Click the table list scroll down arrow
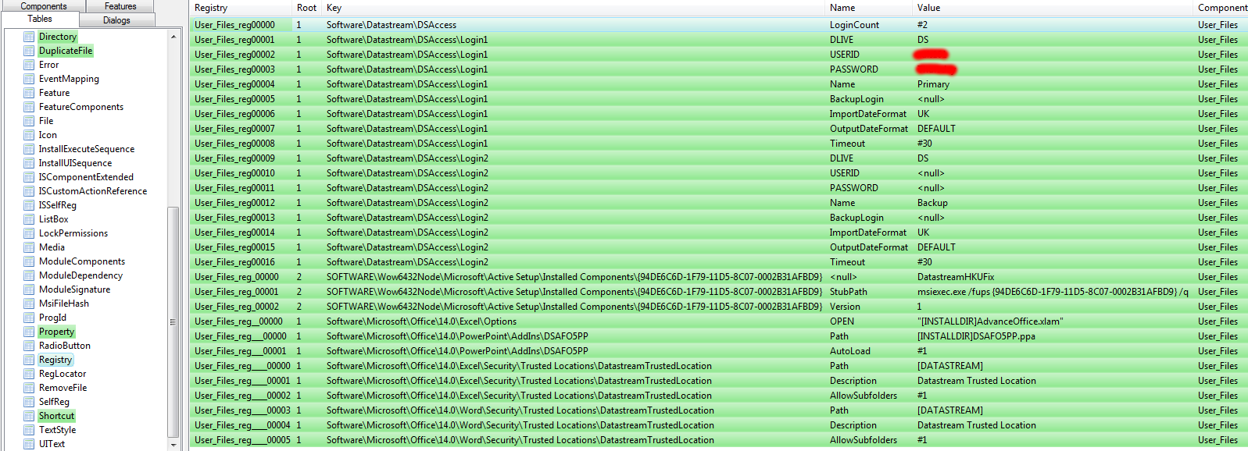The height and width of the screenshot is (451, 1248). point(173,445)
